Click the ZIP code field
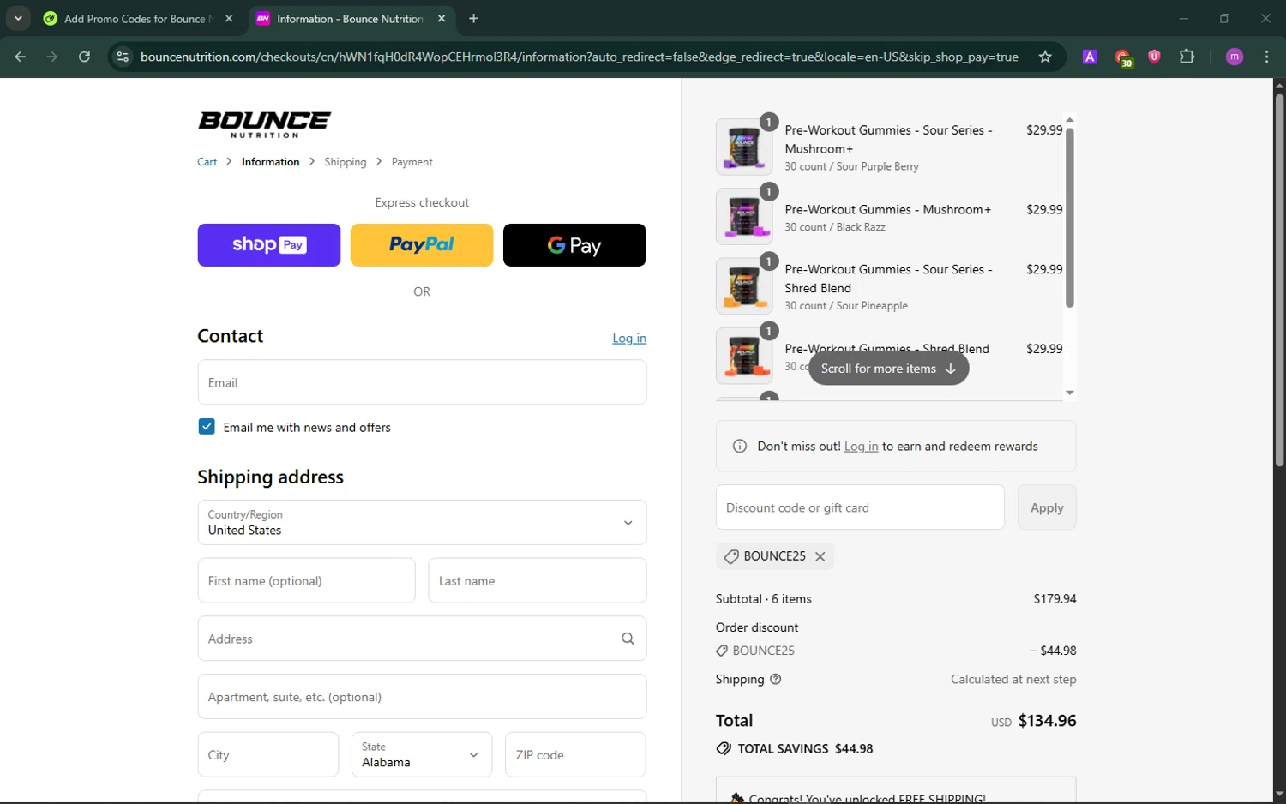The width and height of the screenshot is (1286, 804). (x=575, y=755)
